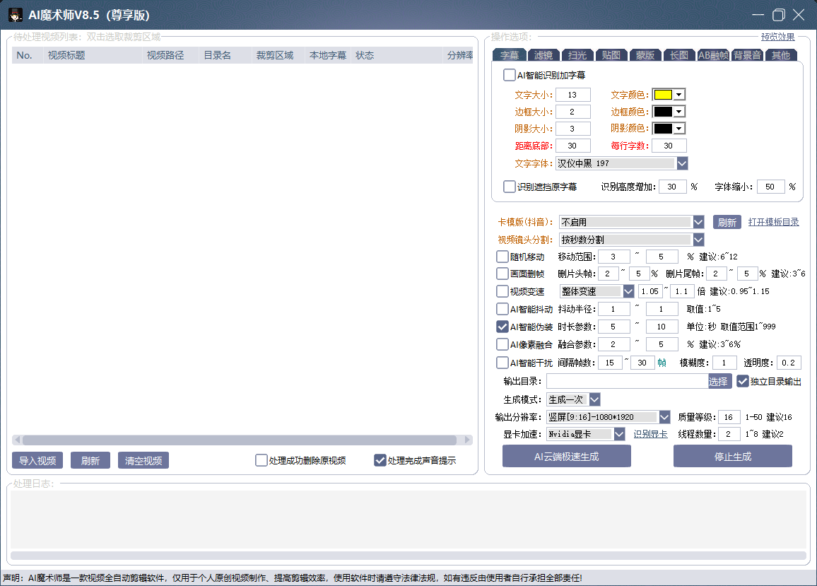Switch to the 贴图 tab
Viewport: 817px width, 586px height.
point(611,55)
